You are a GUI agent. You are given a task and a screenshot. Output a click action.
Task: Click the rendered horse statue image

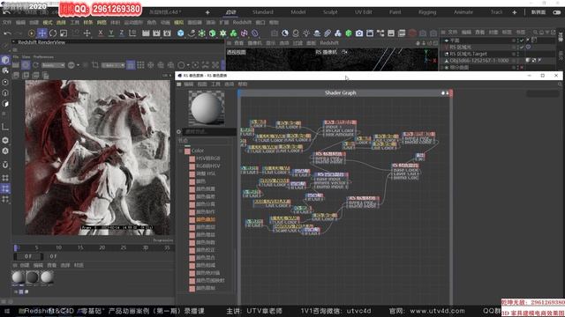97,158
